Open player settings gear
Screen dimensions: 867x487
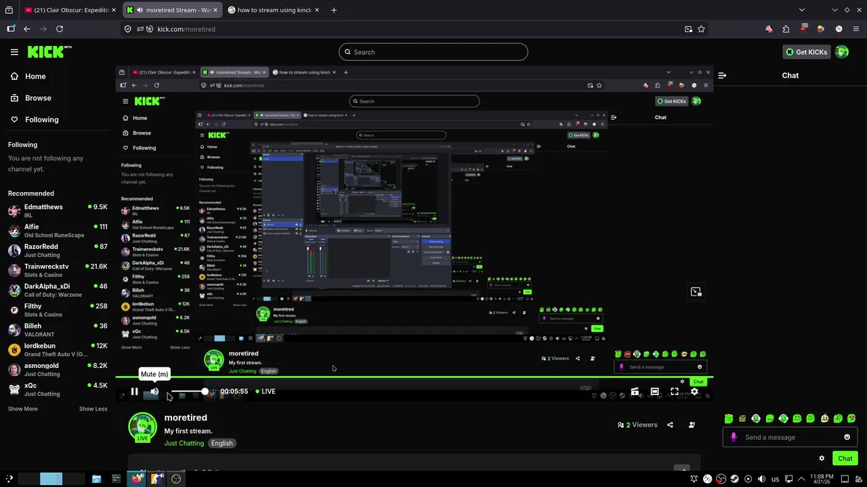pyautogui.click(x=694, y=391)
